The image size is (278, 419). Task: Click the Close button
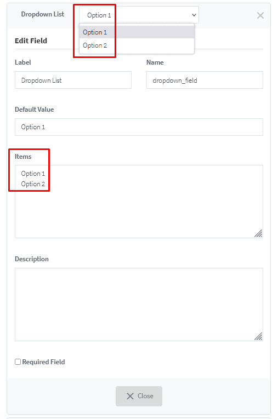[x=139, y=396]
